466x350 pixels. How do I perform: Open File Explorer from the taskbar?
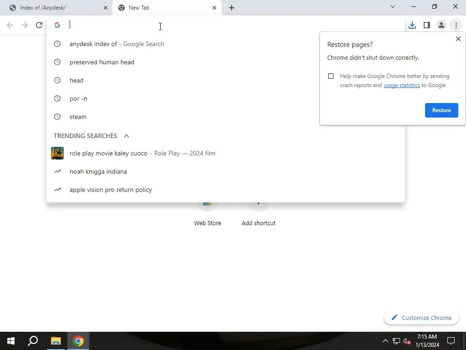click(x=56, y=341)
